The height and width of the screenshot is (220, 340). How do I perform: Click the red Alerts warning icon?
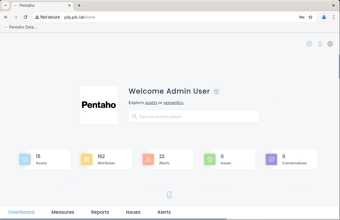tap(148, 159)
